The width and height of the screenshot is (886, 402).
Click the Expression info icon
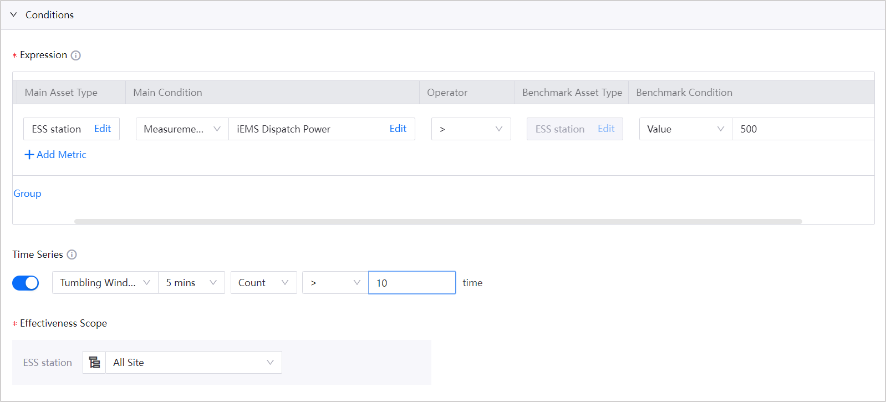tap(76, 55)
